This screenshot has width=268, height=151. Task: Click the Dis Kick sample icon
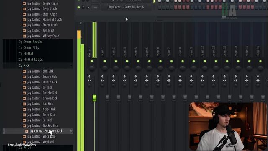point(24,88)
